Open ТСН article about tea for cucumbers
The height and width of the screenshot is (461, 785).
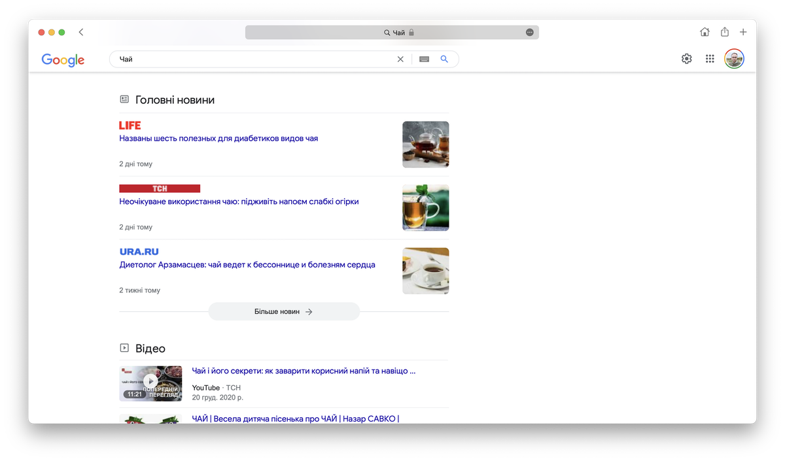pyautogui.click(x=239, y=202)
